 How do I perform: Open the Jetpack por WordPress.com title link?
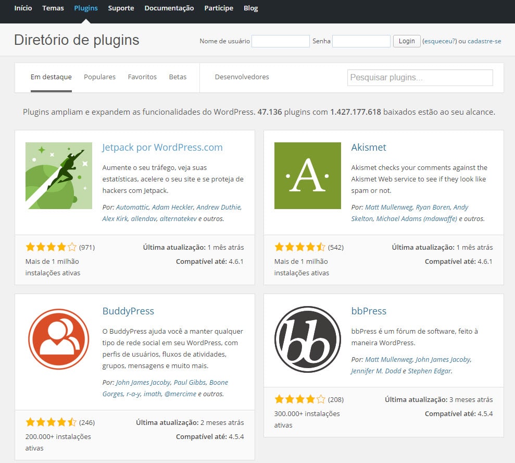click(x=162, y=148)
